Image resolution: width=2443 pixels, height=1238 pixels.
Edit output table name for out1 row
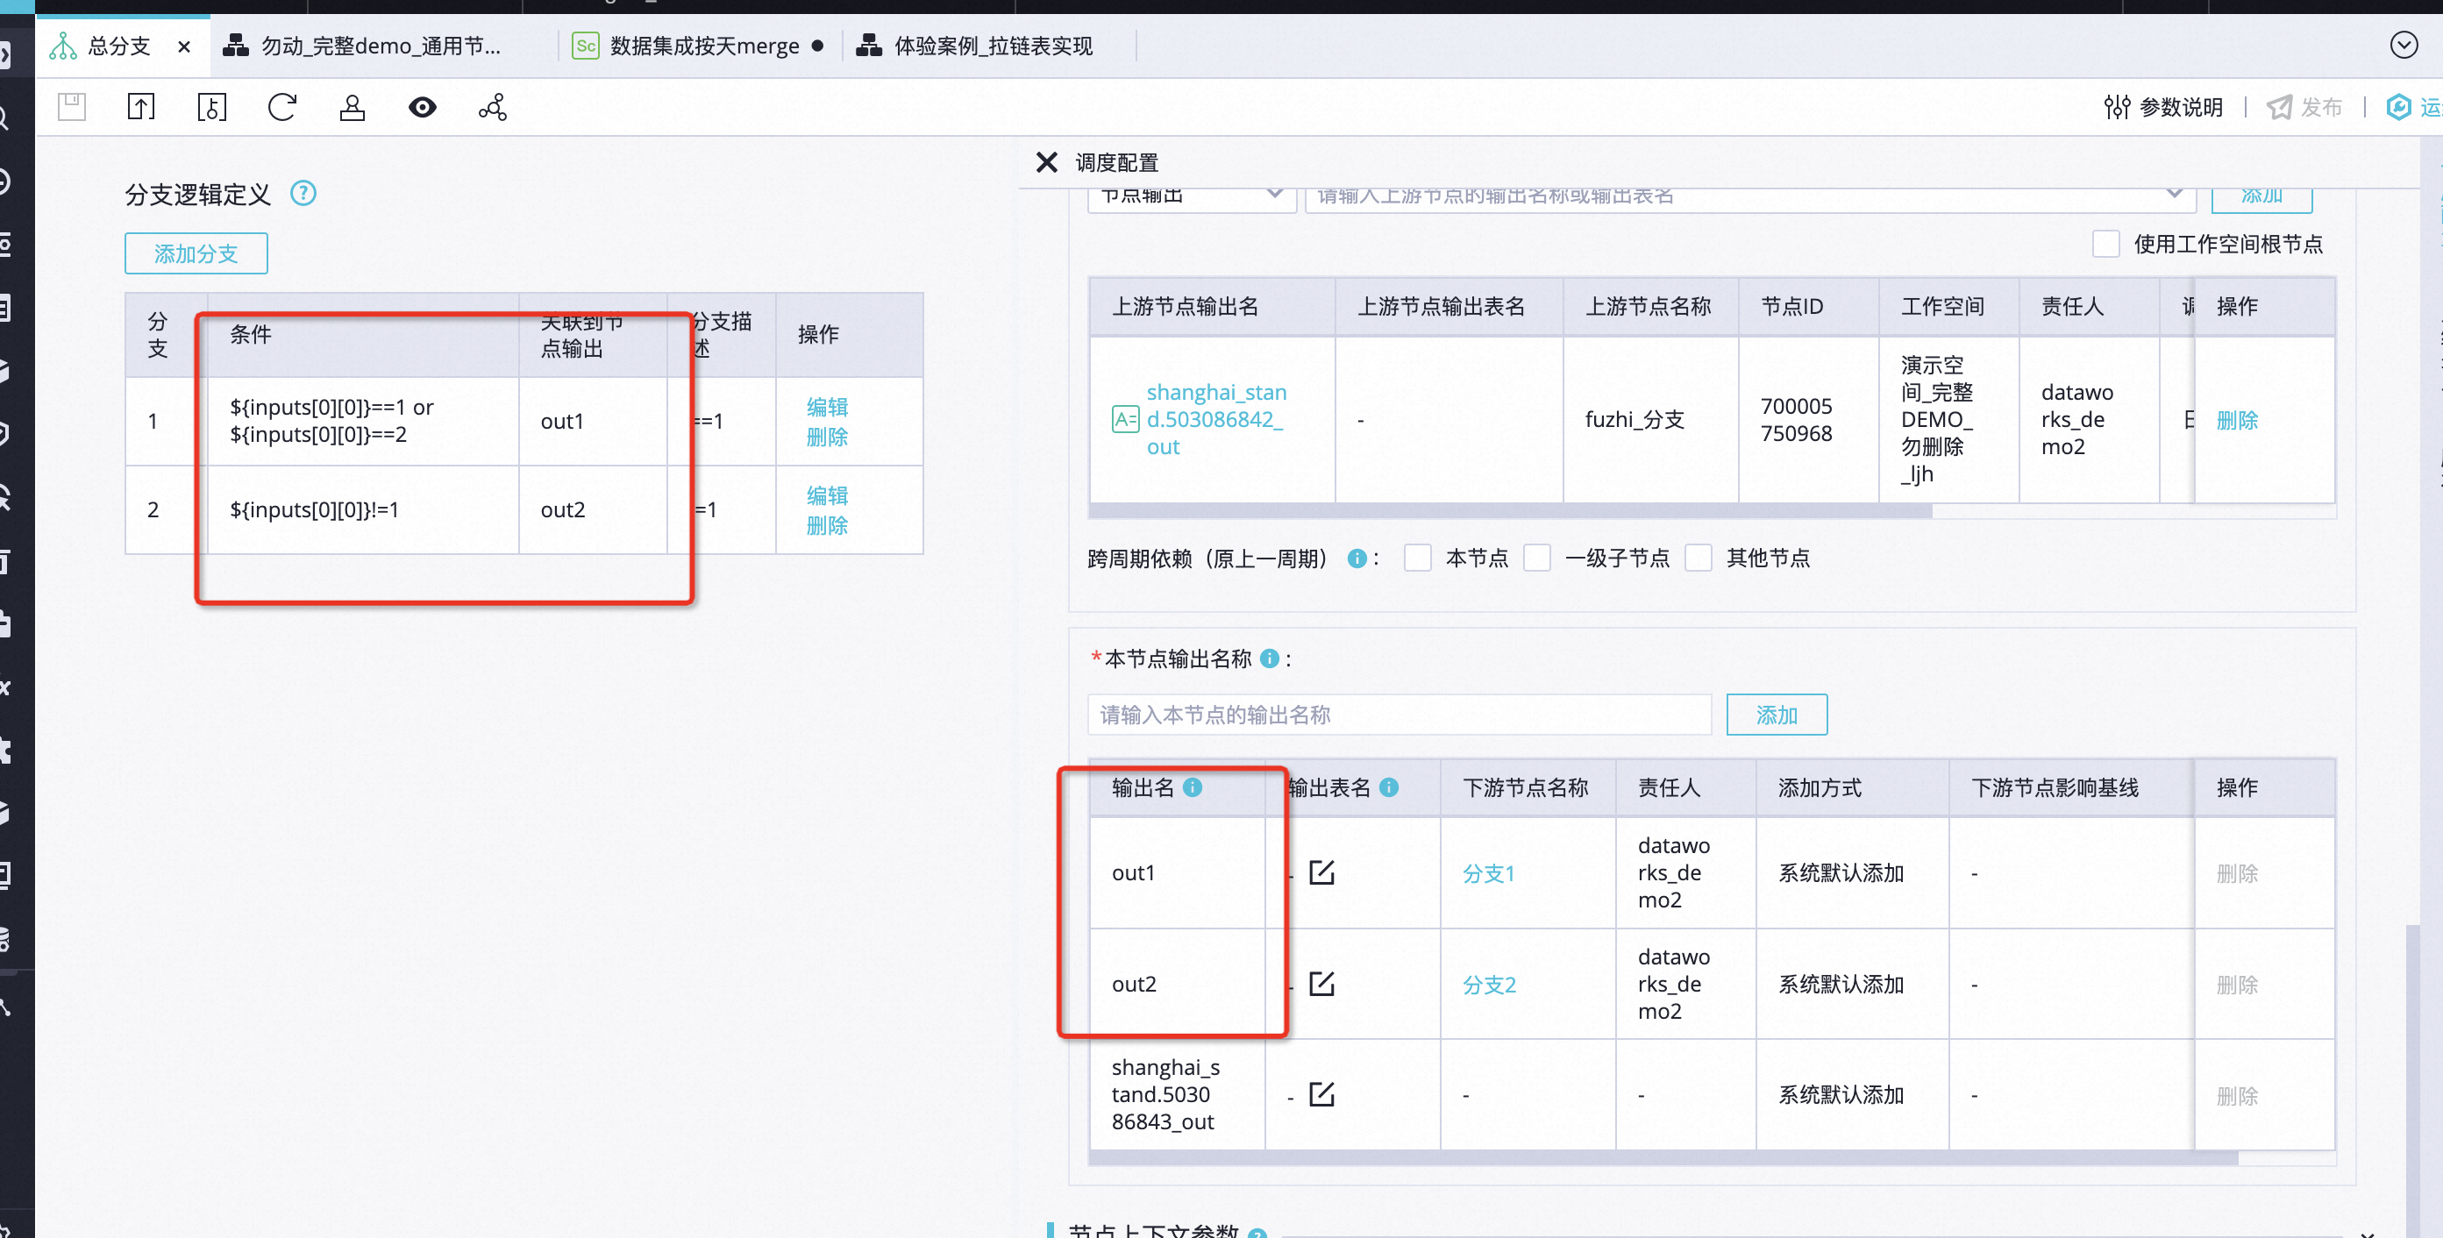coord(1321,872)
